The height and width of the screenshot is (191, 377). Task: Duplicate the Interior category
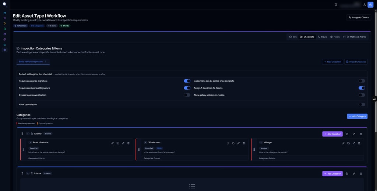(347, 174)
